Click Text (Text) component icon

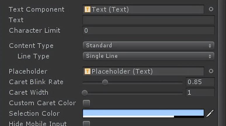tap(87, 9)
